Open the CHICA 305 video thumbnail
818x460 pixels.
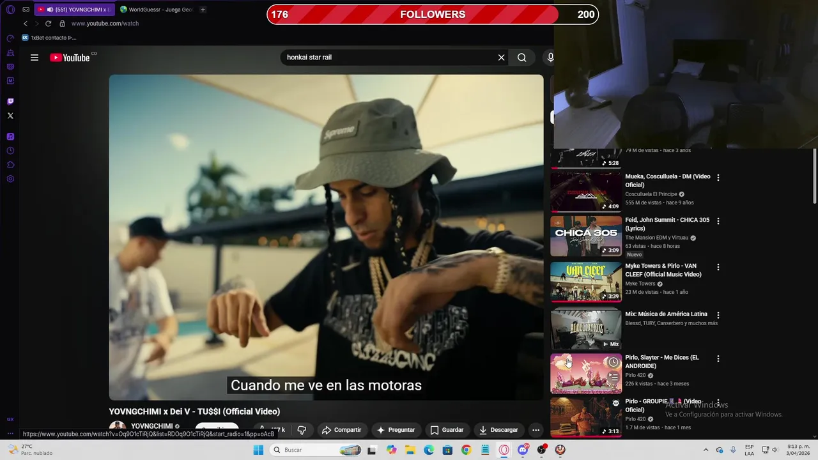click(586, 236)
